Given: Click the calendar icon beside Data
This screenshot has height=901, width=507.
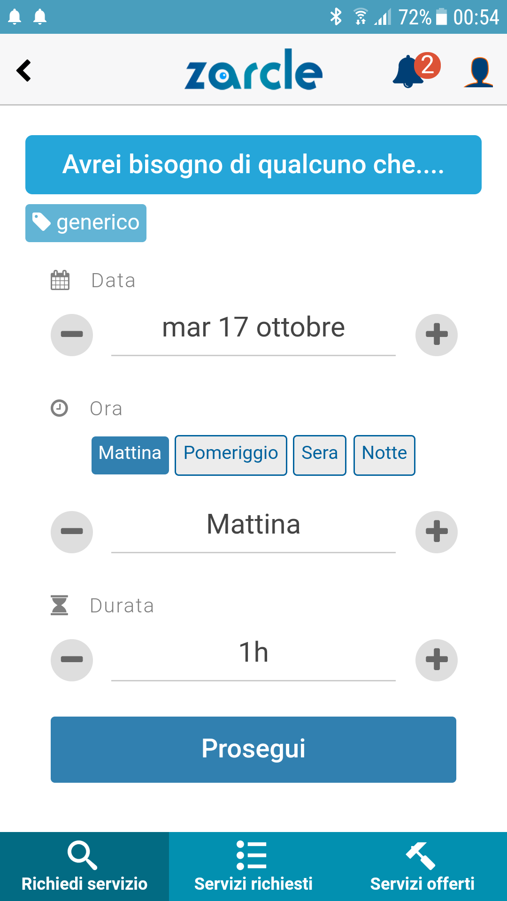Looking at the screenshot, I should point(60,281).
